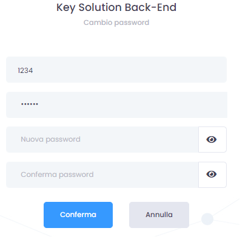Viewport: 251px width, 242px height.
Task: Focus the Conferma password input field
Action: [x=102, y=175]
